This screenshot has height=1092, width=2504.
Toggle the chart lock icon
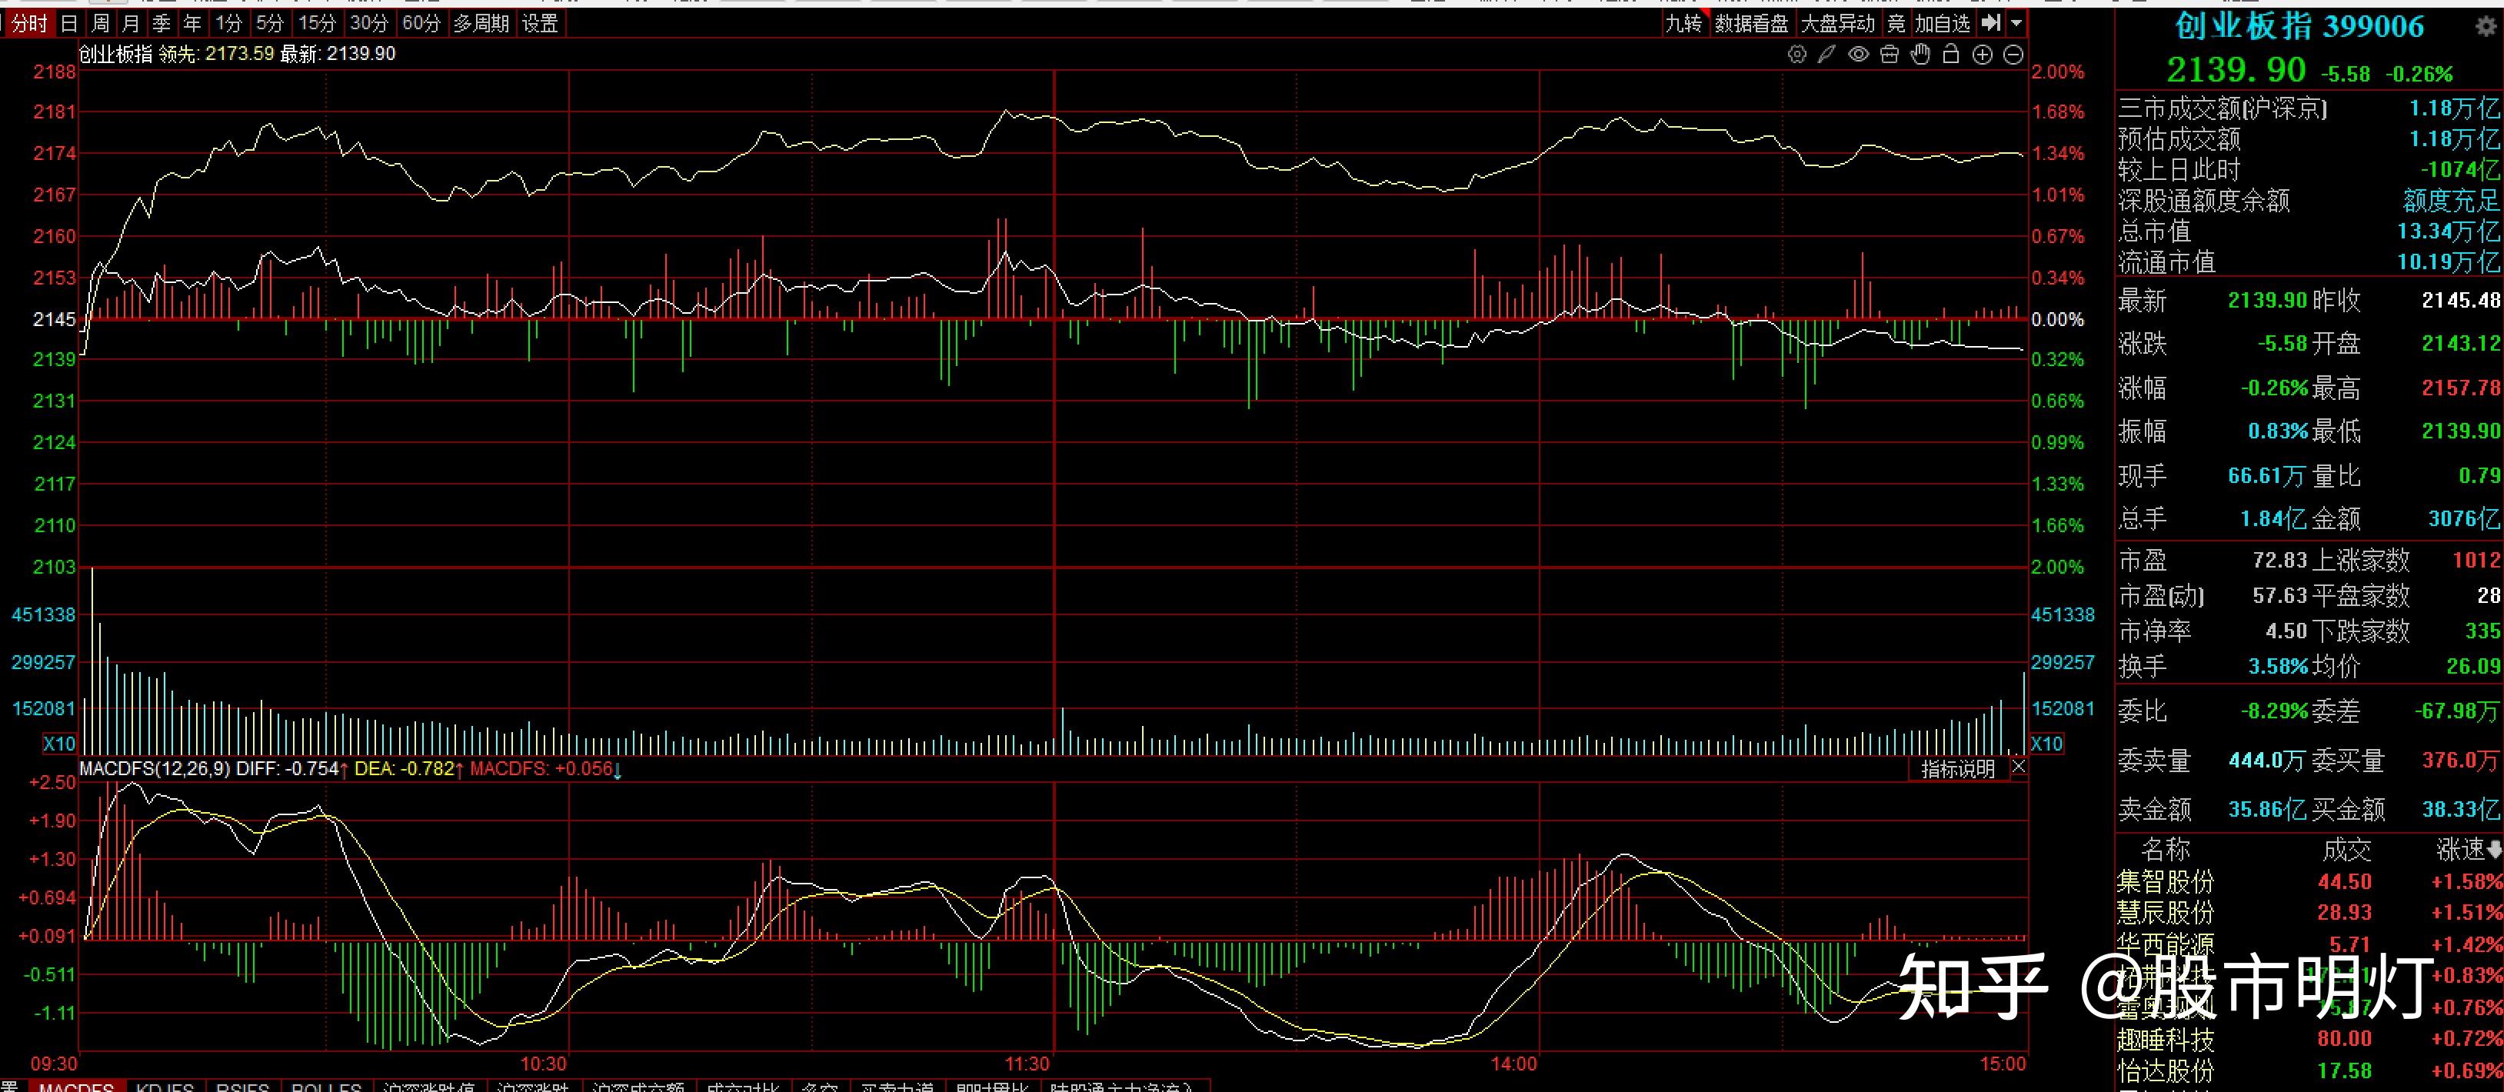tap(1950, 55)
